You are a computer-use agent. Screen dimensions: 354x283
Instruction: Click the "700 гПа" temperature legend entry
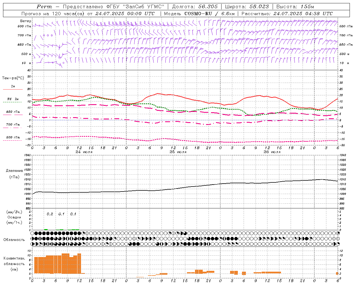(x=13, y=125)
